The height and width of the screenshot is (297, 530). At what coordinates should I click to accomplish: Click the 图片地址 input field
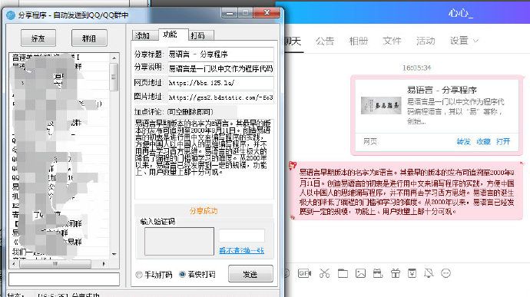click(220, 97)
